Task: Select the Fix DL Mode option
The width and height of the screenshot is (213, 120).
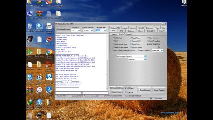Action: [117, 38]
